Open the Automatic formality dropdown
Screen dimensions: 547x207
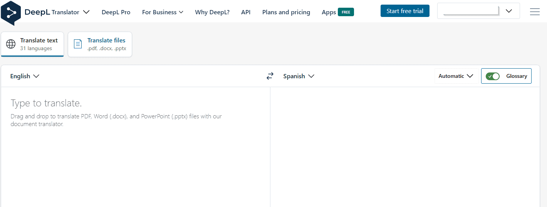(456, 76)
